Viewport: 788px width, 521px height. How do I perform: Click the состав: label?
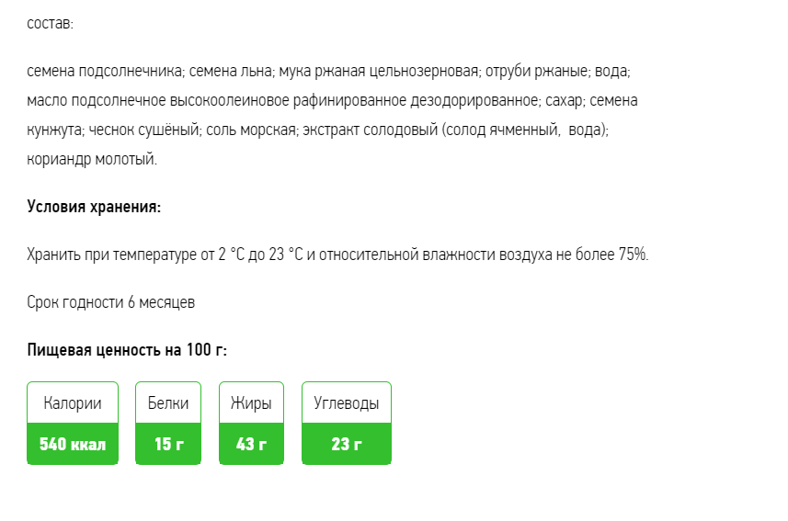point(50,24)
